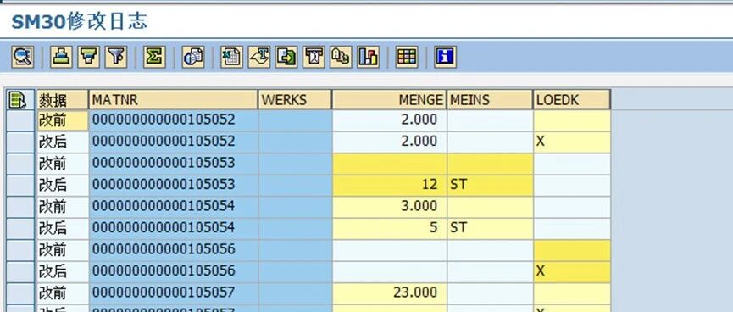Click row selector for 改后 105053 row

21,185
